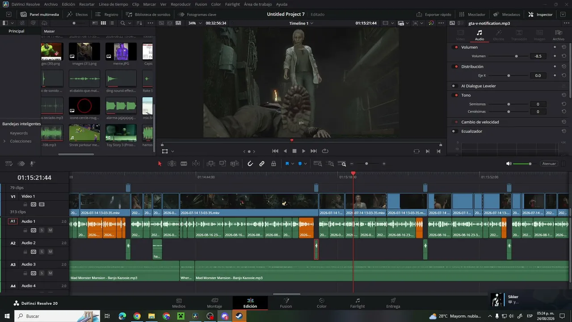Click the custom zoom icon
The image size is (572, 322).
pos(342,164)
